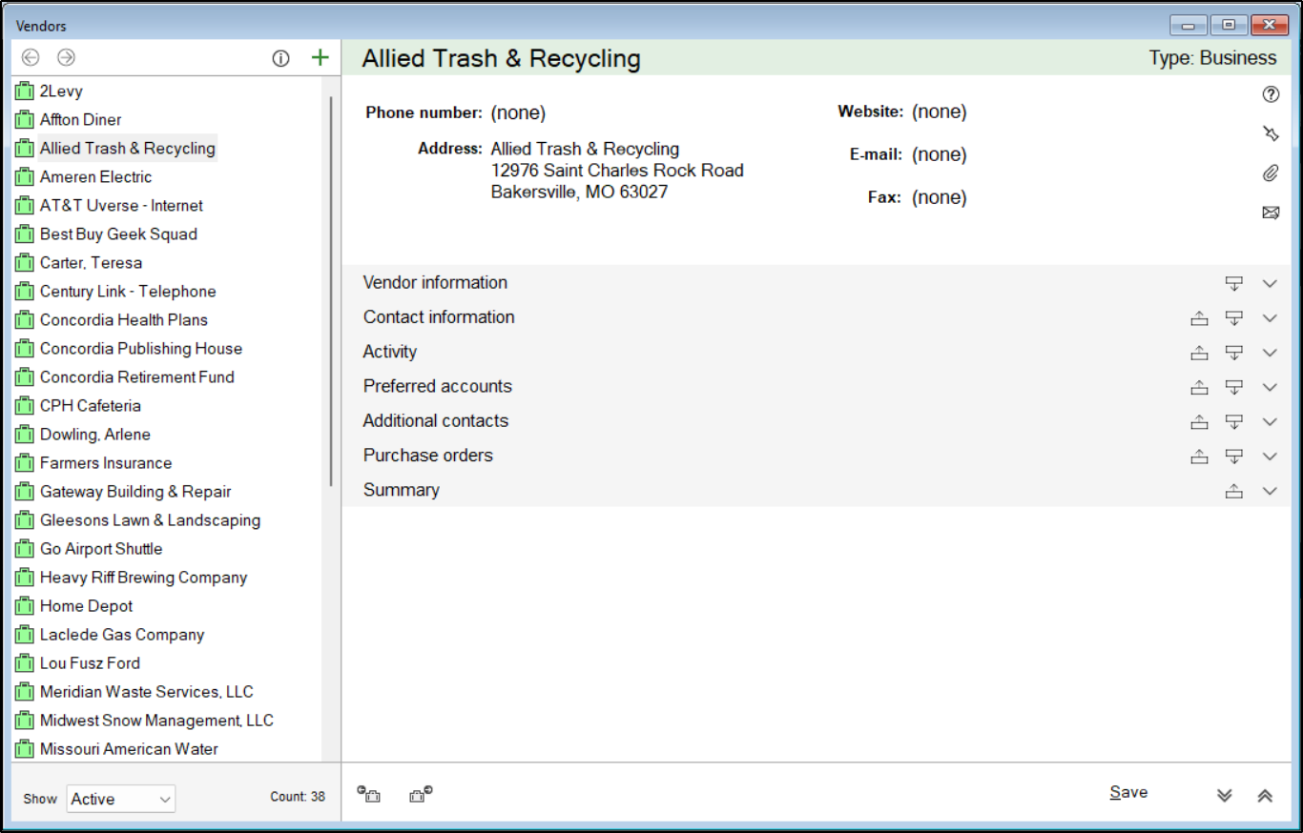Expand the Vendor information section
Image resolution: width=1303 pixels, height=833 pixels.
click(1269, 283)
